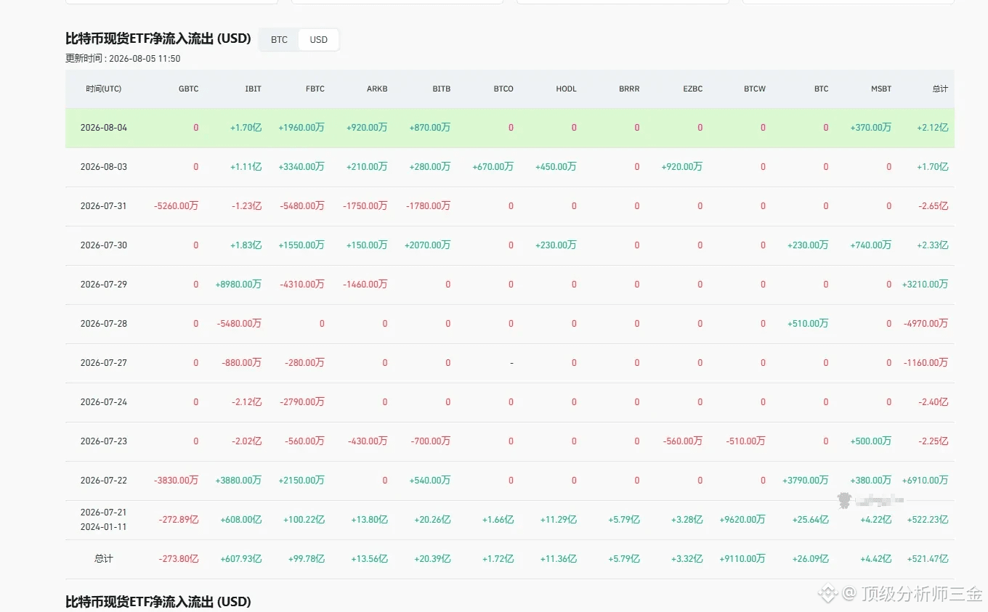Select the 2026-07-28 date cell

[104, 324]
